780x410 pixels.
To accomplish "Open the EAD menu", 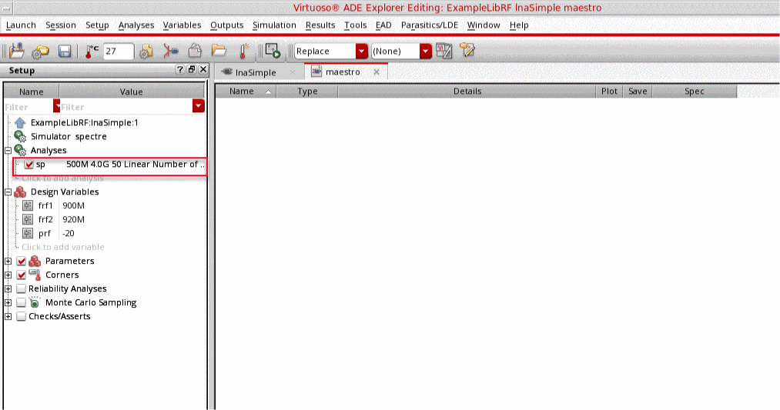I will pyautogui.click(x=383, y=25).
